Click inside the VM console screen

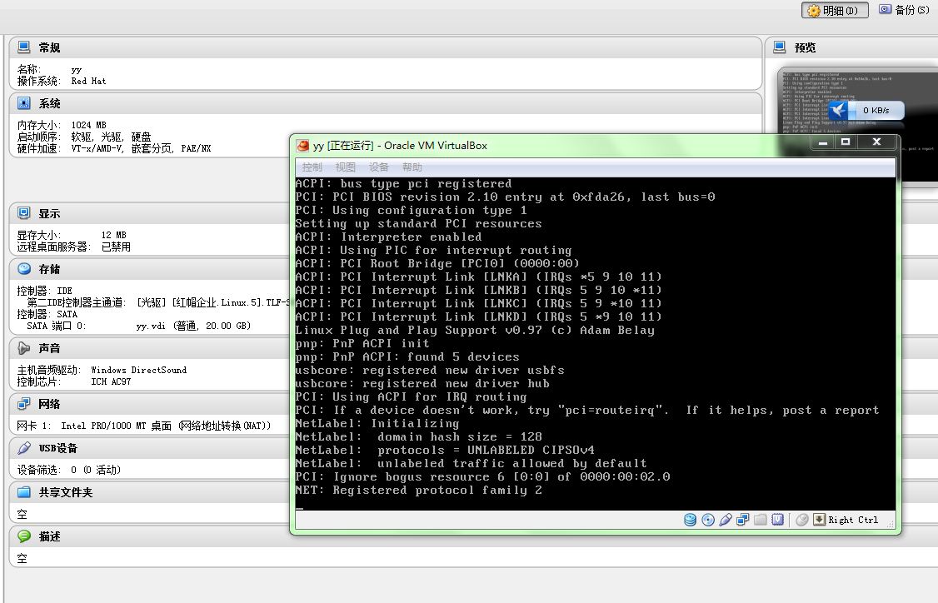596,343
